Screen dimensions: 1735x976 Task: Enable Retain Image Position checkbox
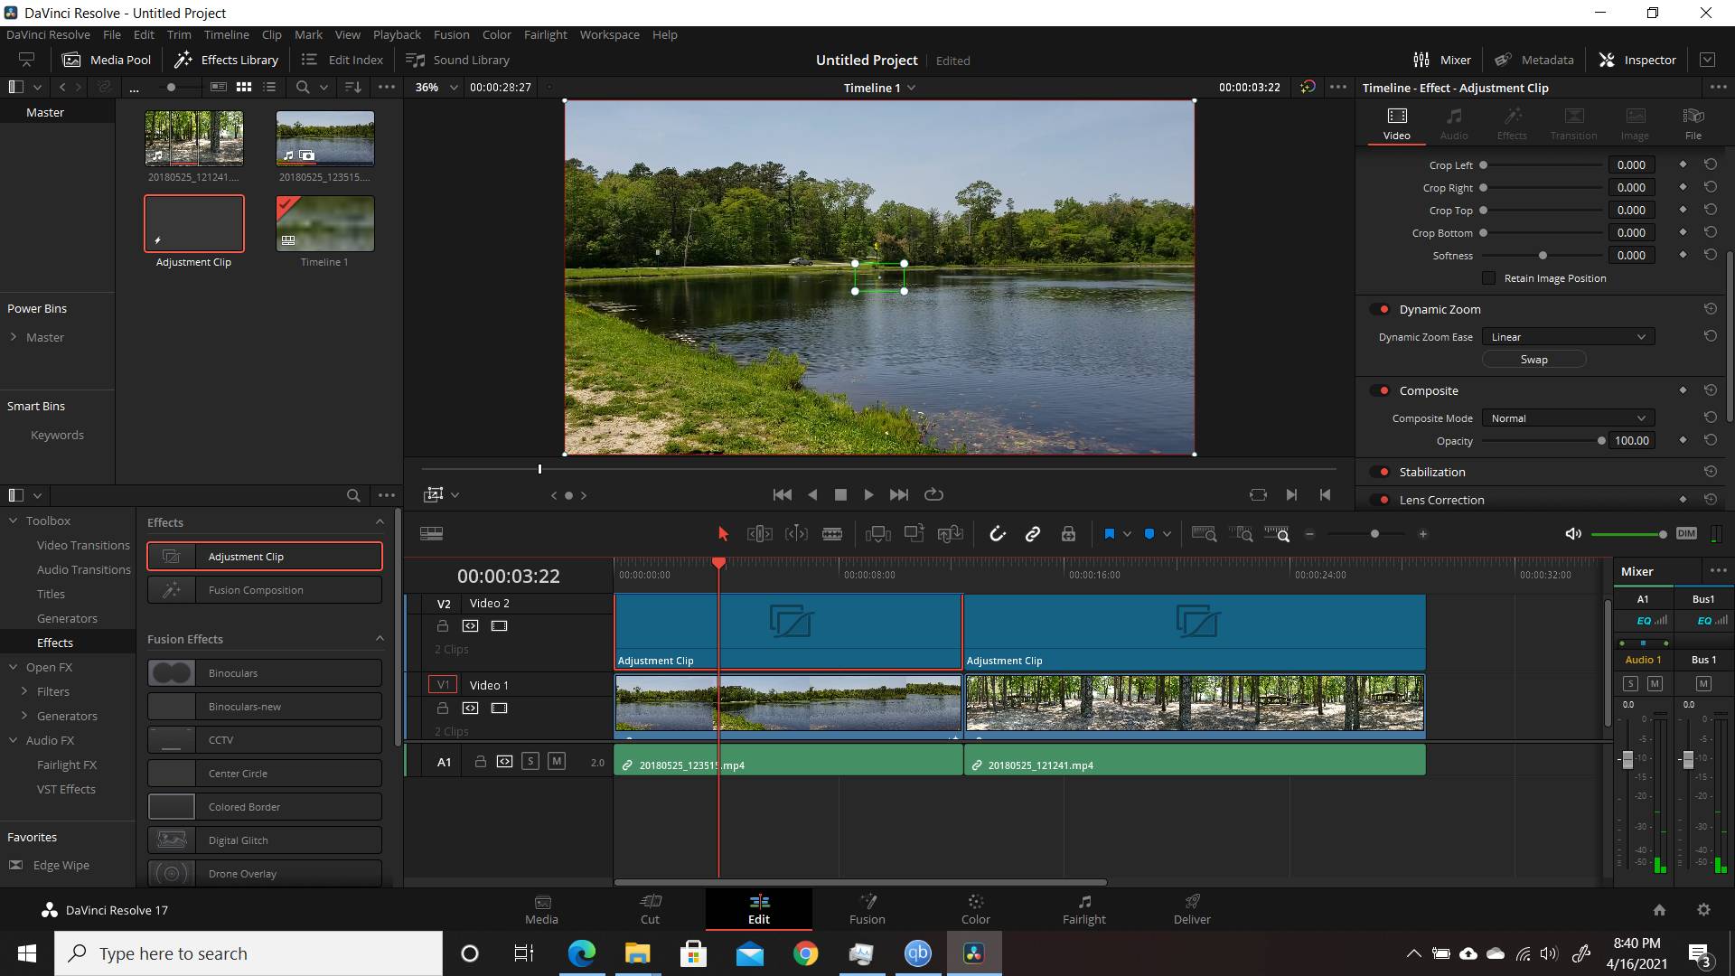[x=1489, y=278]
